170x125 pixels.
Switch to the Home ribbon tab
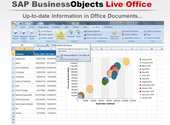(23, 27)
